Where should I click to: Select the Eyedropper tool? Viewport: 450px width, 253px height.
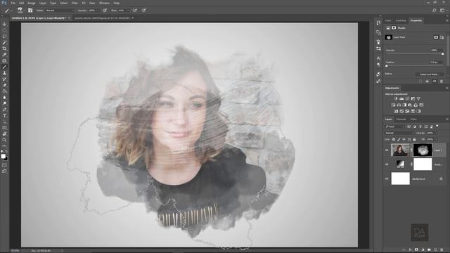pos(4,55)
